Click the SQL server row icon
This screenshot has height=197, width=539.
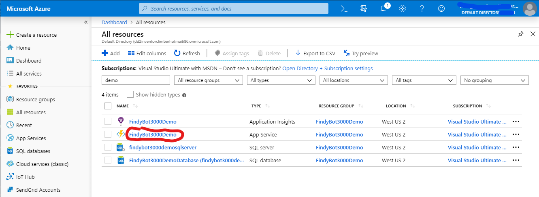[121, 147]
